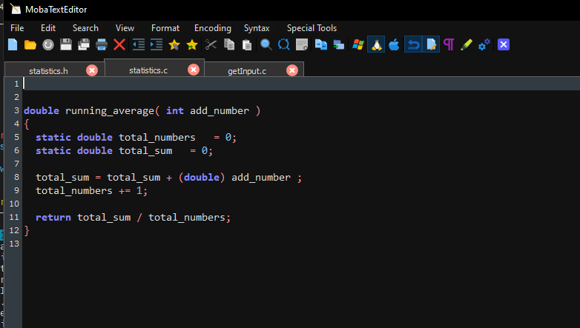This screenshot has height=328, width=580.
Task: Save the file with the single floppy disk icon
Action: point(66,44)
